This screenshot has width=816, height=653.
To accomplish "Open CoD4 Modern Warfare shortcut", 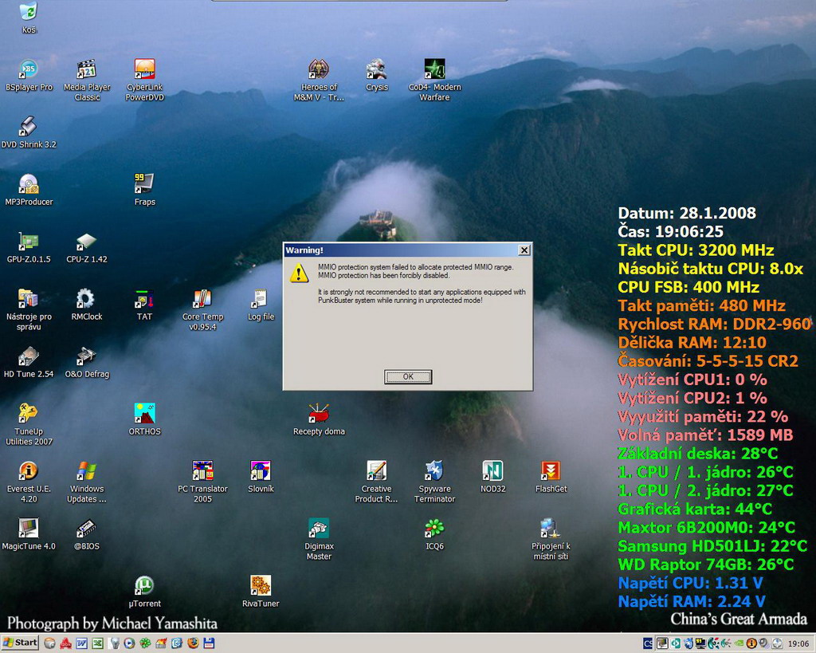I will click(434, 70).
